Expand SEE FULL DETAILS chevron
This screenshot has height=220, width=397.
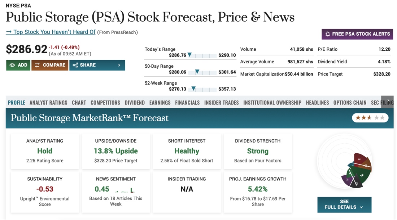pos(361,207)
